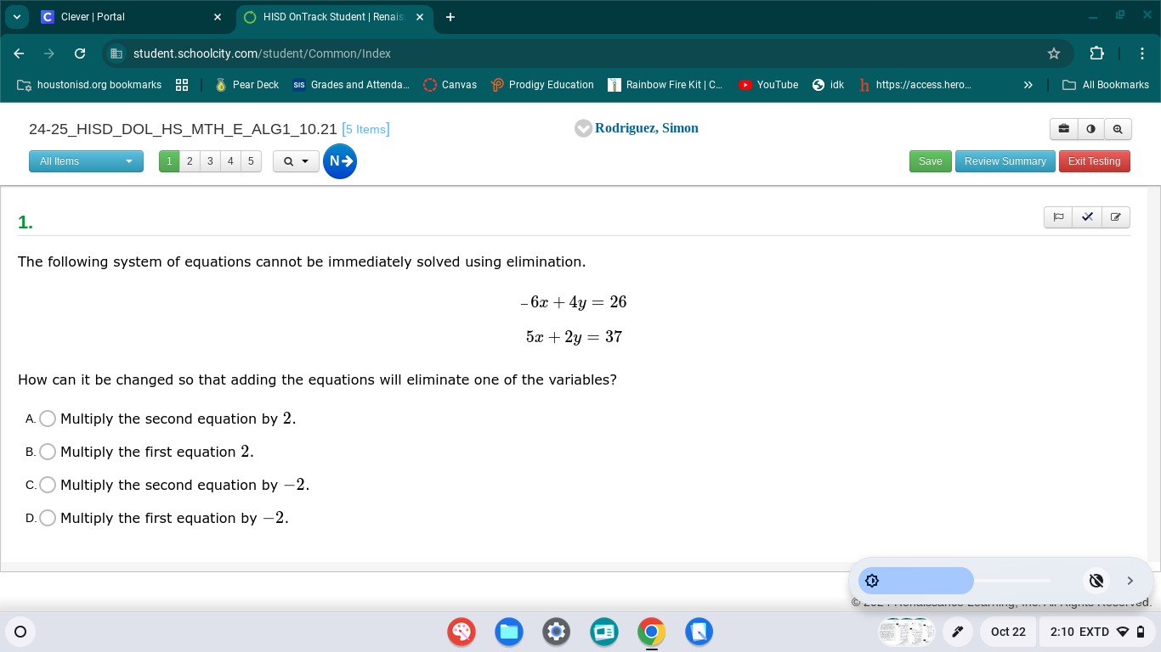Show more bookmarks overflow chevron

(x=1028, y=85)
